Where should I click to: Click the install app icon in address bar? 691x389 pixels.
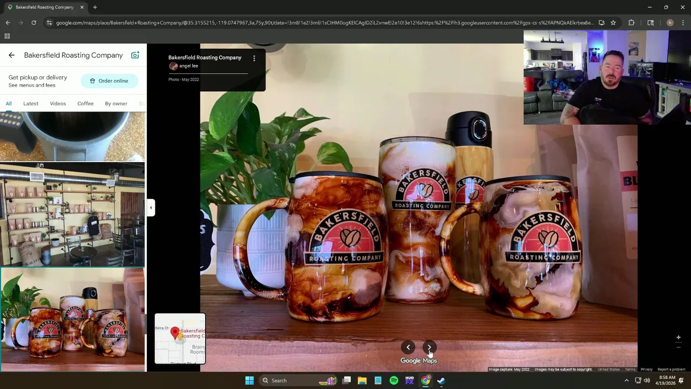(x=601, y=23)
